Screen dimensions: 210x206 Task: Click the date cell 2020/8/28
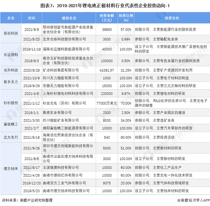31,70
